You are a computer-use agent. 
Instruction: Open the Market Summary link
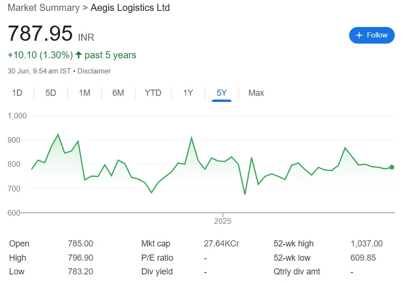[44, 8]
